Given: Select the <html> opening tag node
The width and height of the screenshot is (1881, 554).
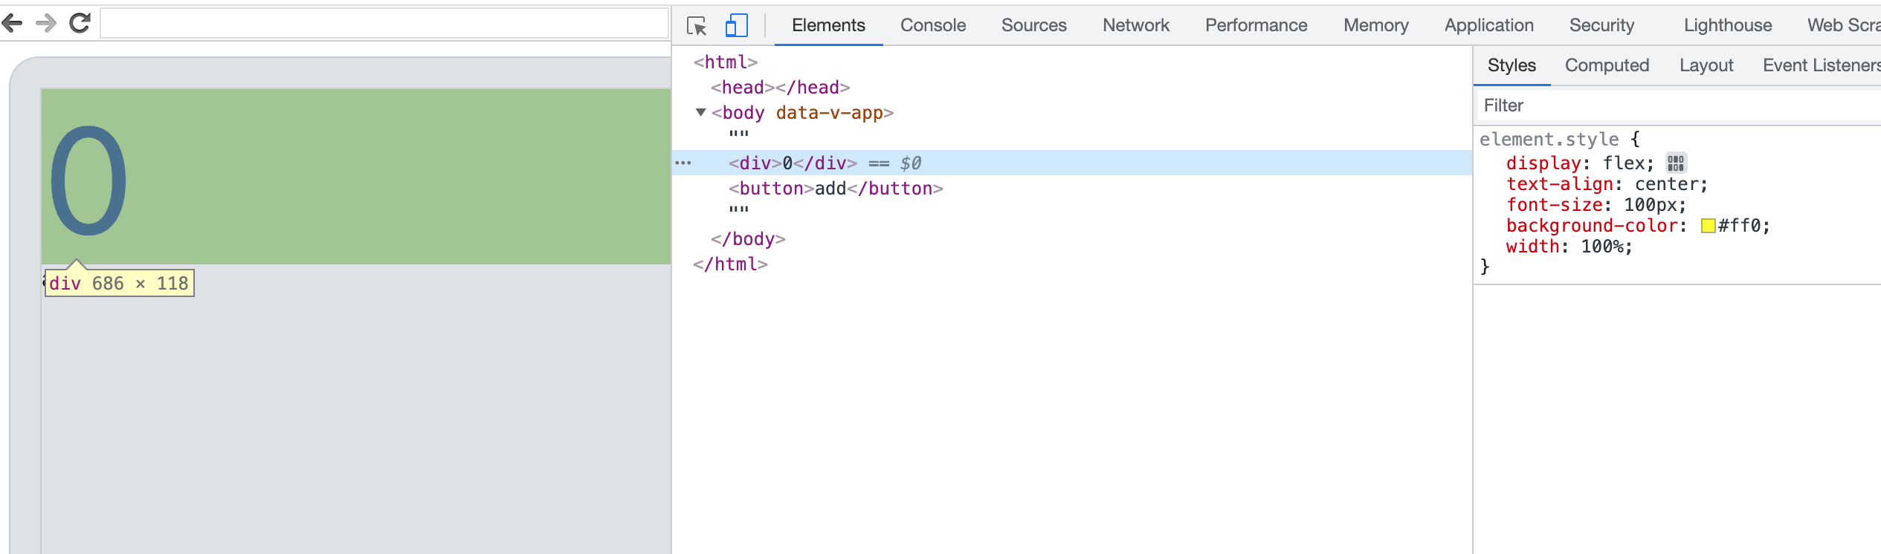Looking at the screenshot, I should (x=725, y=62).
